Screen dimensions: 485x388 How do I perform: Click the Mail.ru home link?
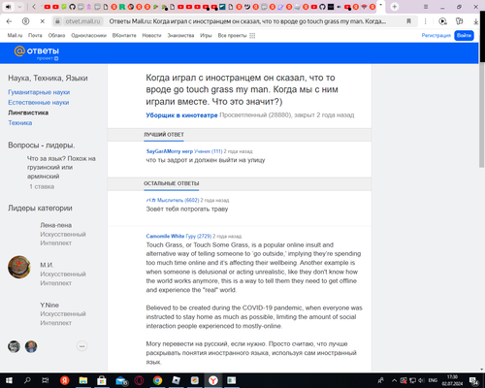(x=15, y=36)
